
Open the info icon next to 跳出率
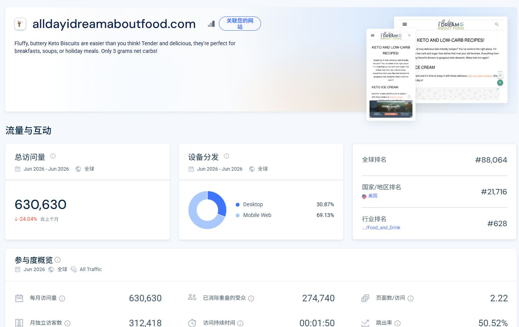point(397,323)
